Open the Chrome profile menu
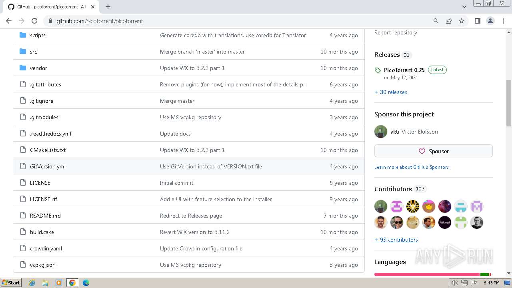Screen dimensions: 512x288 (490, 21)
